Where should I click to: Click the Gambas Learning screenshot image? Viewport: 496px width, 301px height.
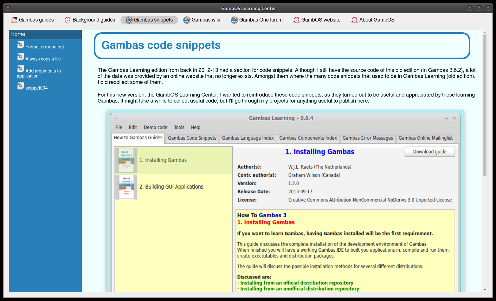(x=285, y=203)
